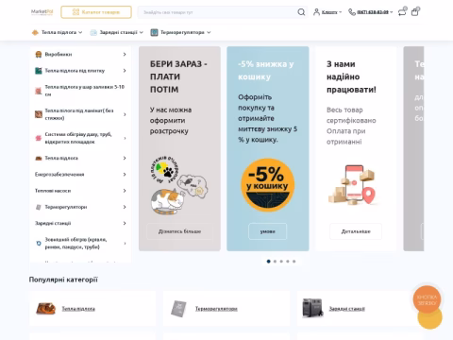Select the second carousel dot
Screen dimensions: 453x340
[x=275, y=262]
